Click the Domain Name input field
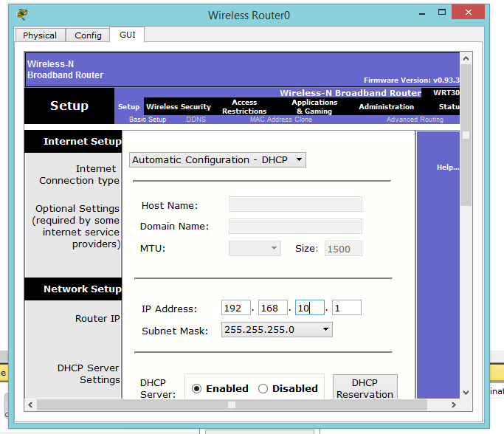The width and height of the screenshot is (504, 434). coord(295,227)
